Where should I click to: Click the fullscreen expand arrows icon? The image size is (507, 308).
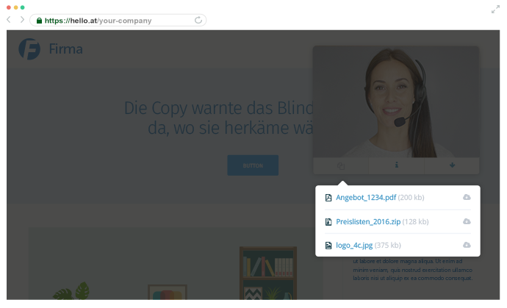point(495,10)
